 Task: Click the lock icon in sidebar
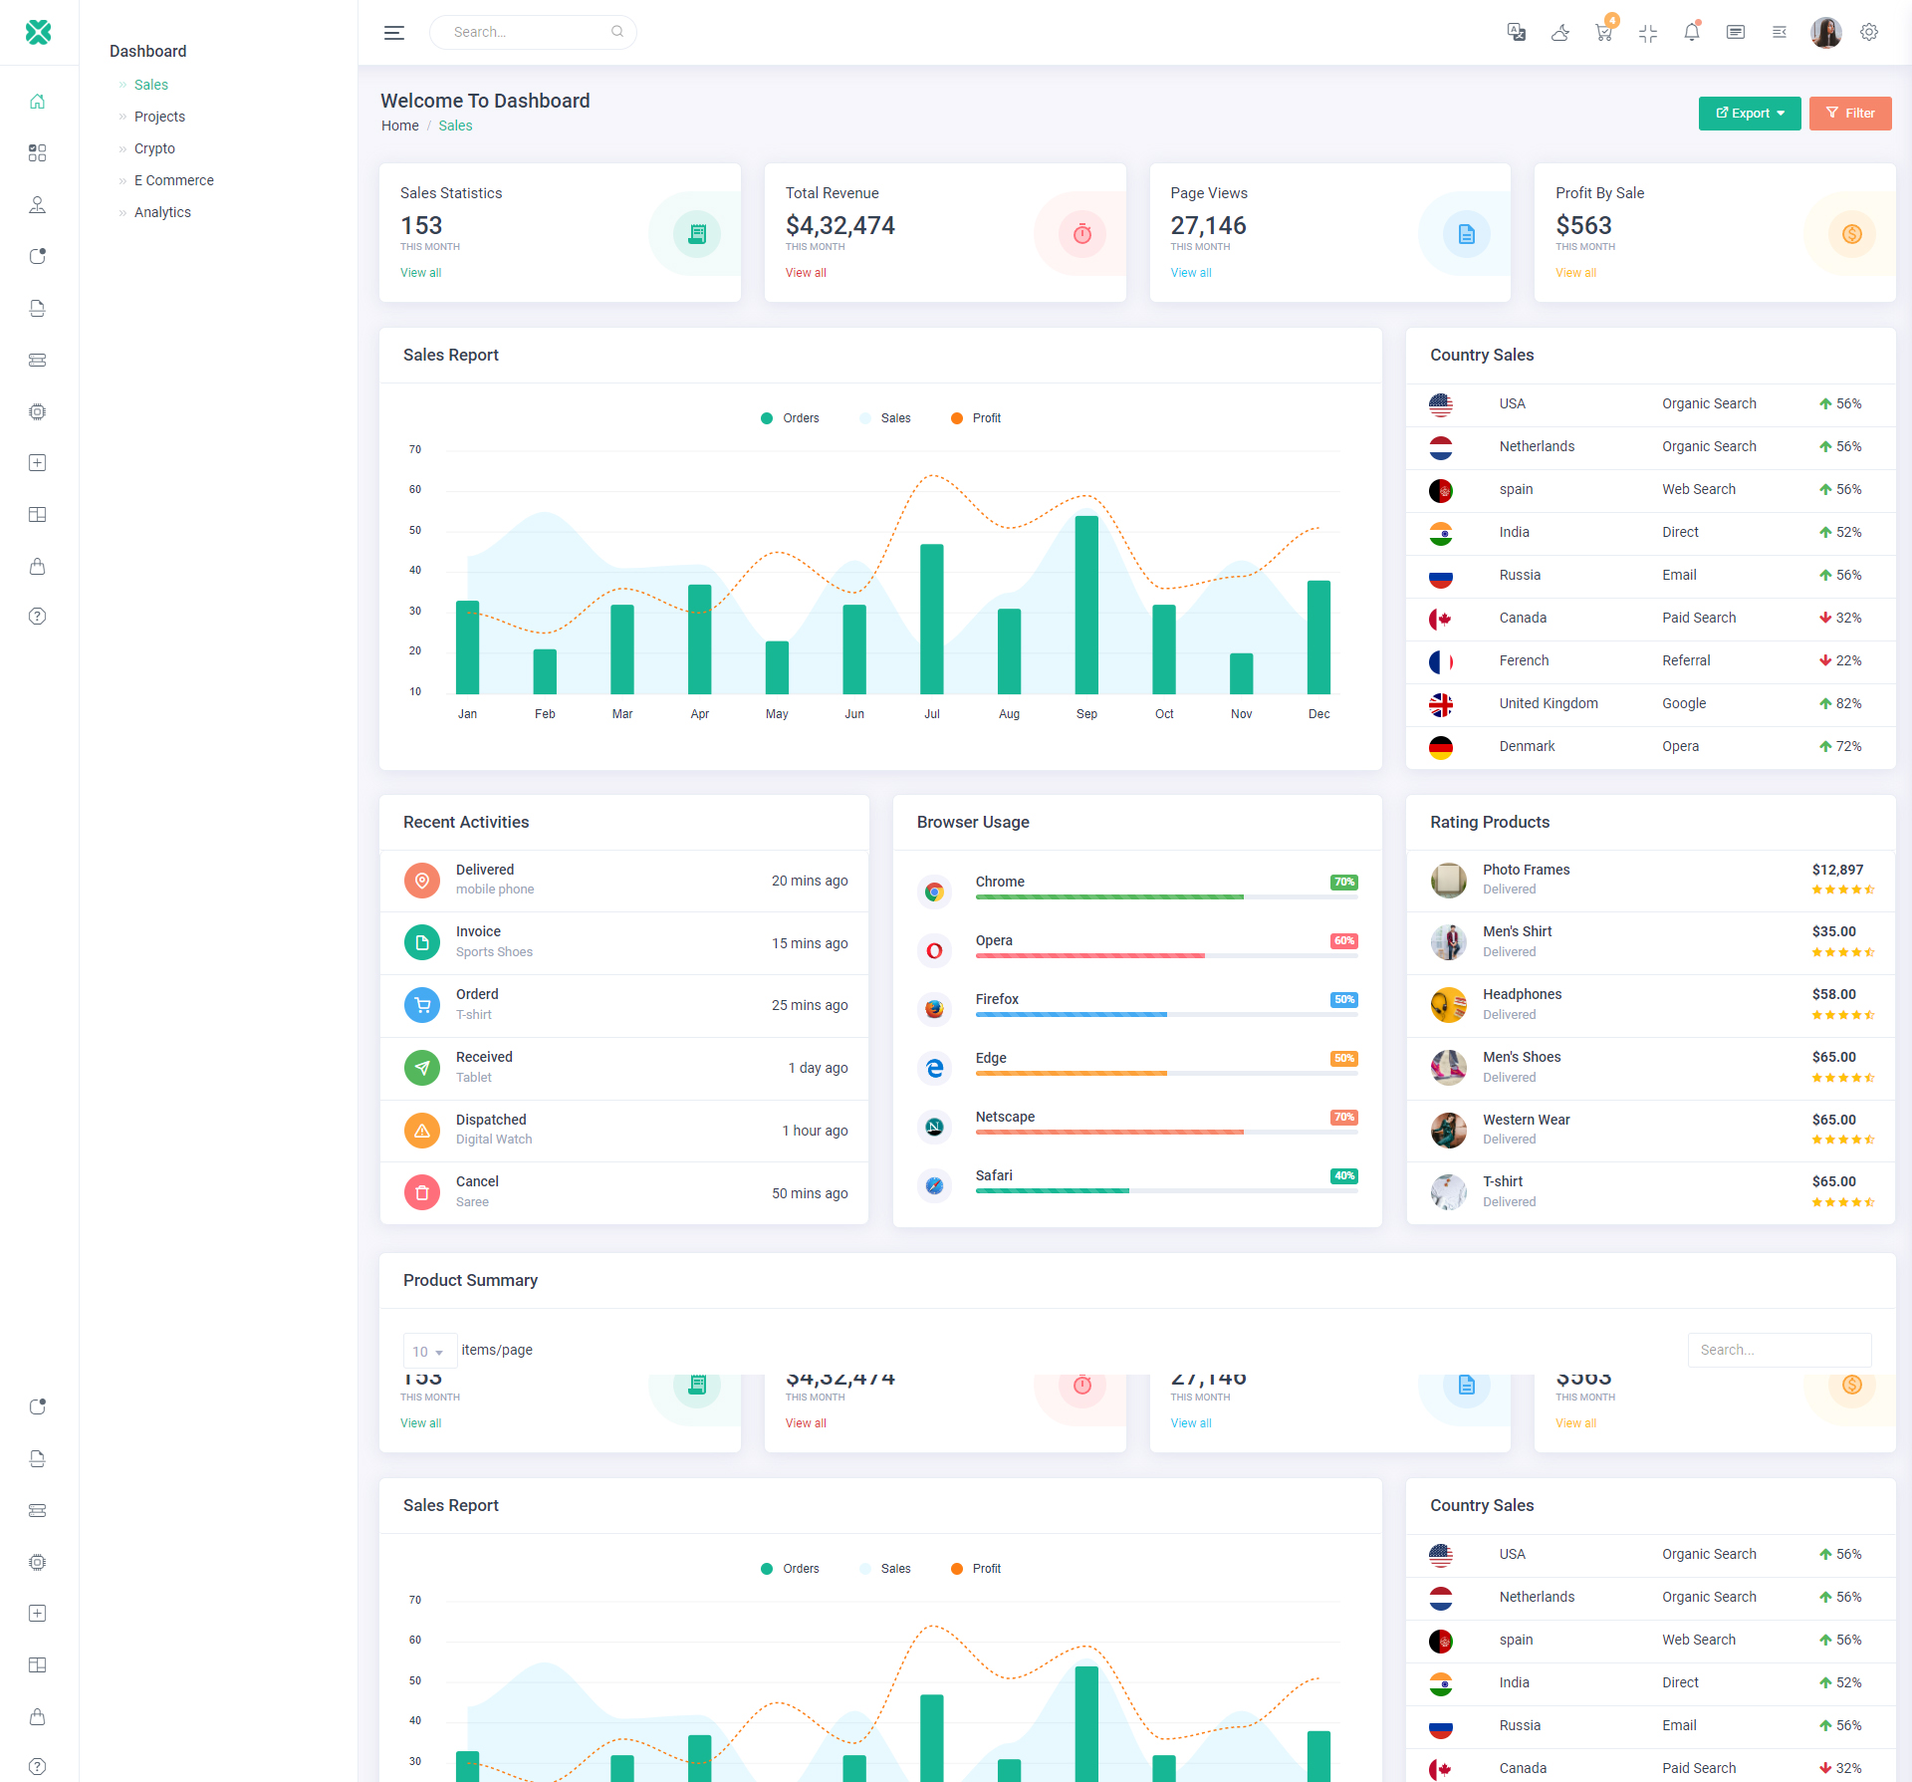(38, 566)
